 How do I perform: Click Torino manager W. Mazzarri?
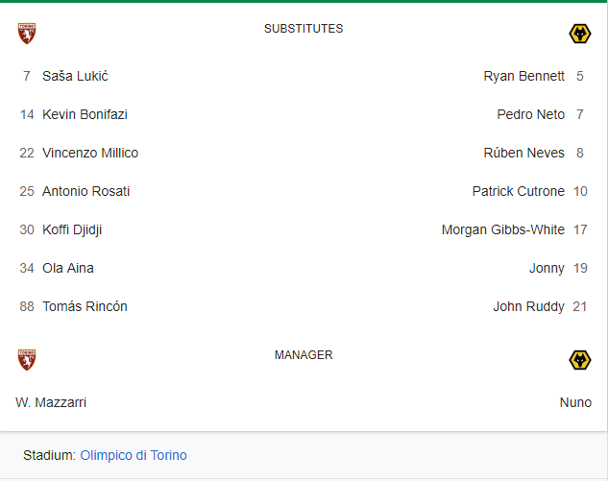(x=51, y=402)
